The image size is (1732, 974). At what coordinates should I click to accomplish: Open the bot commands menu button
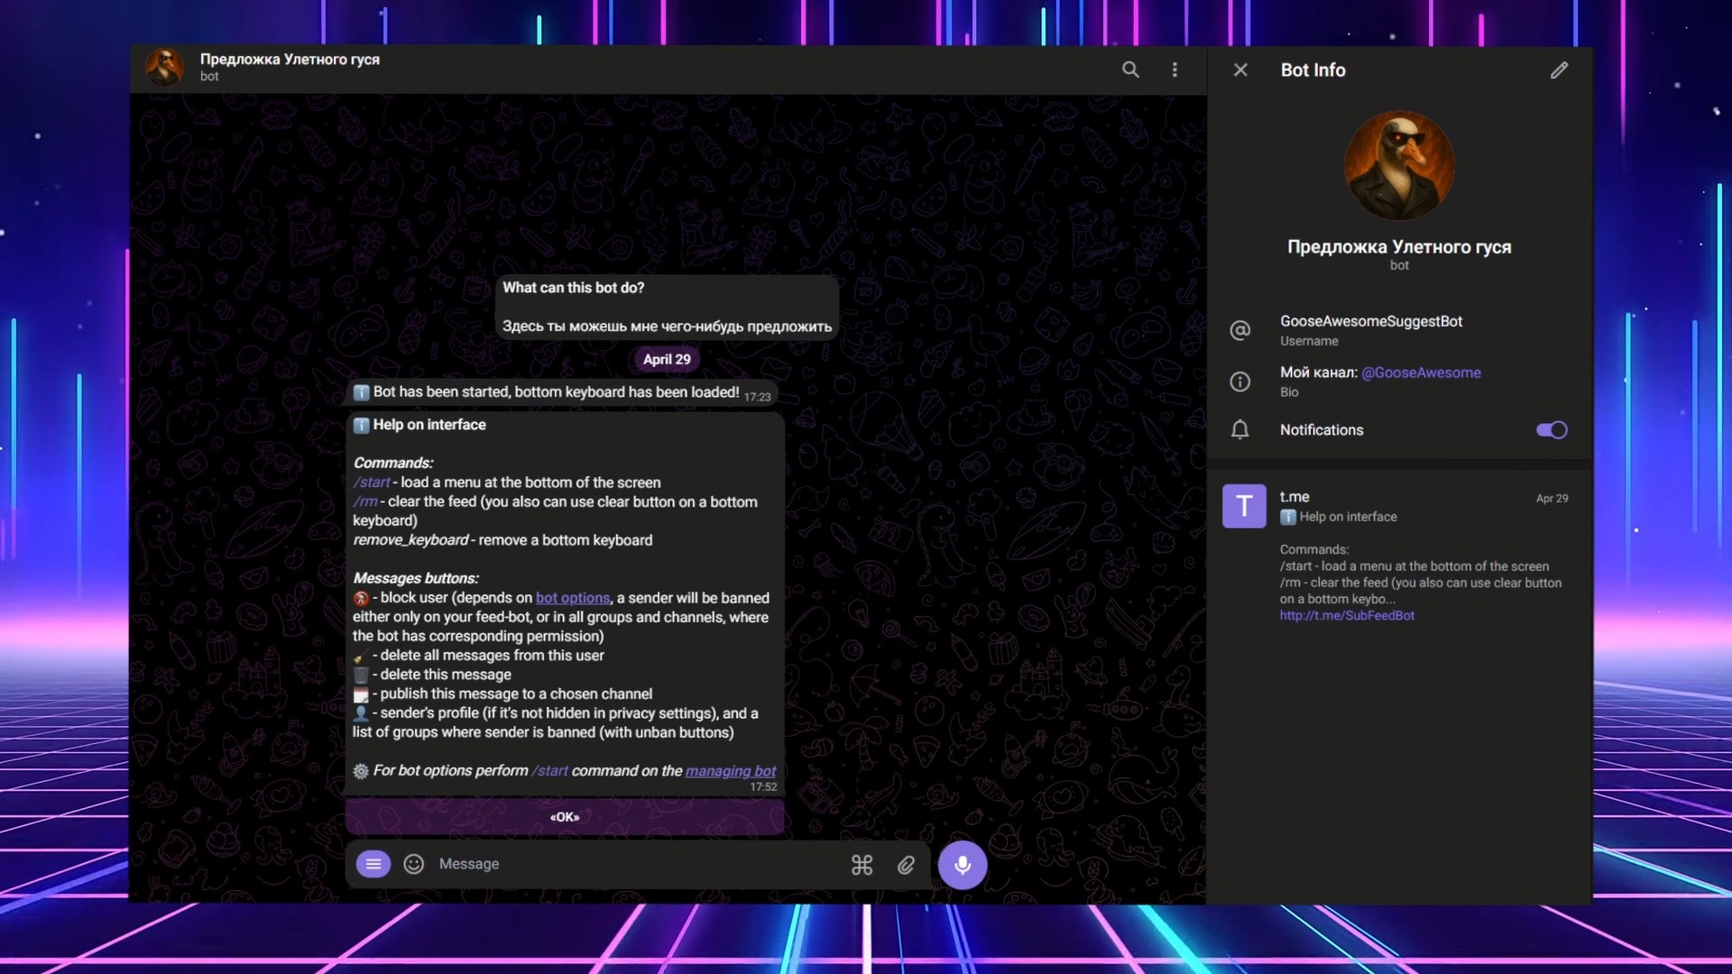point(373,864)
